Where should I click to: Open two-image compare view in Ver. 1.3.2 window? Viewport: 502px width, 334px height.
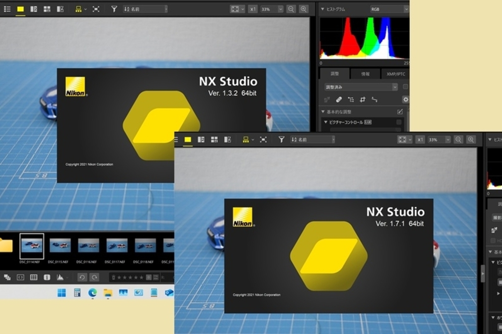[x=34, y=9]
